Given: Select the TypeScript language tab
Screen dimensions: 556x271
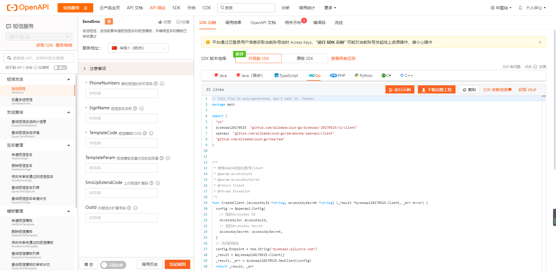Looking at the screenshot, I should click(x=286, y=75).
